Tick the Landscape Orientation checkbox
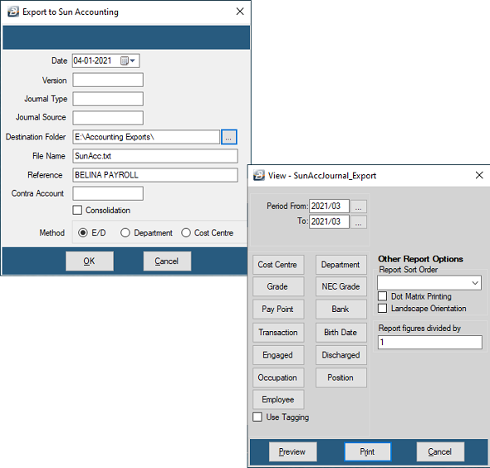 [383, 308]
